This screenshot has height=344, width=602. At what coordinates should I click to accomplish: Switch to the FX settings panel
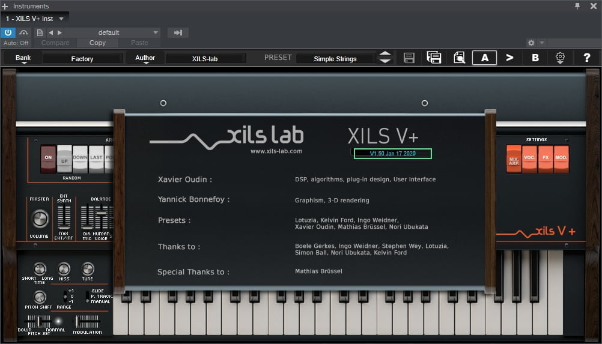546,158
